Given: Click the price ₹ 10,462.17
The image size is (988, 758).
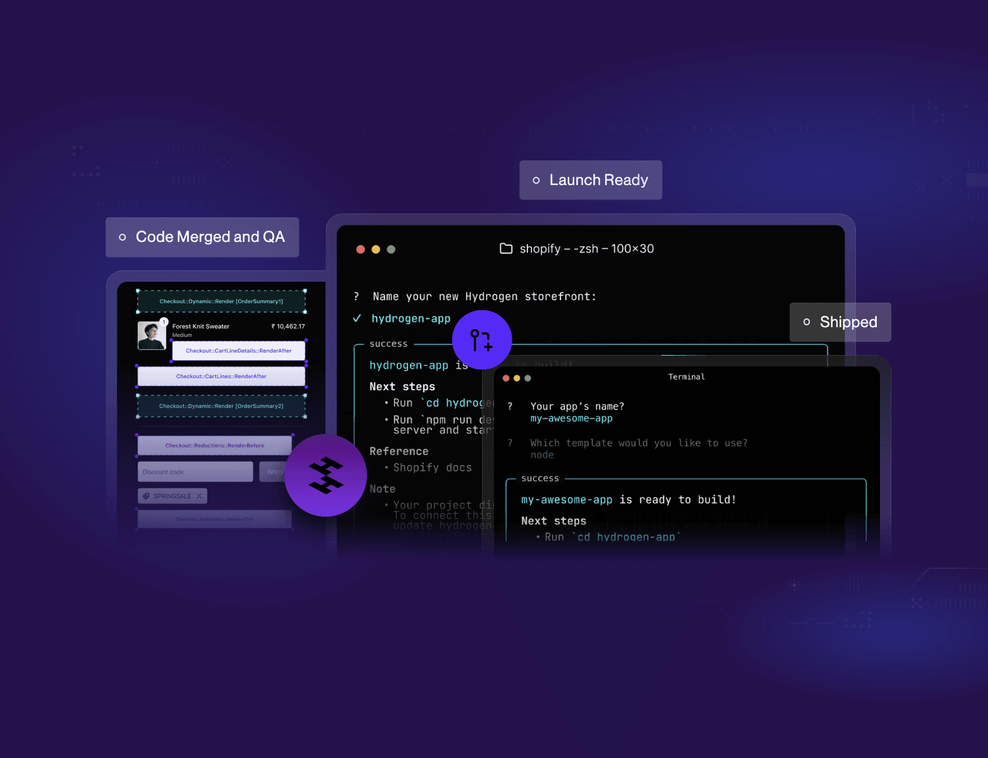Looking at the screenshot, I should coord(288,327).
